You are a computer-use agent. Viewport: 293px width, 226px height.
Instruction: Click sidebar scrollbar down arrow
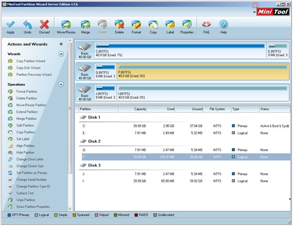70,209
